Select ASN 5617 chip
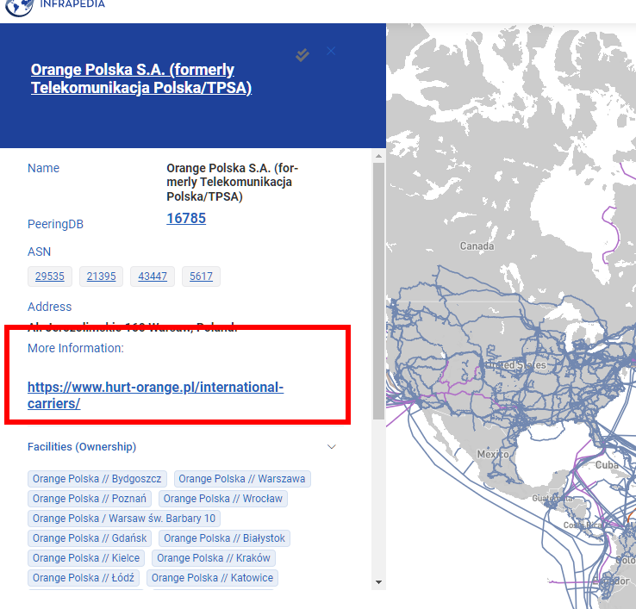Screen dimensions: 636x609 pos(201,277)
